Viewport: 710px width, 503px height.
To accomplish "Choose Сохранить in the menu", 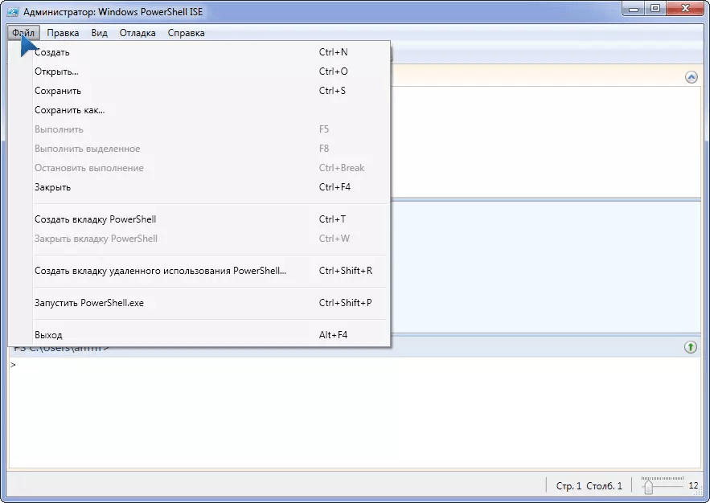I will [199, 91].
